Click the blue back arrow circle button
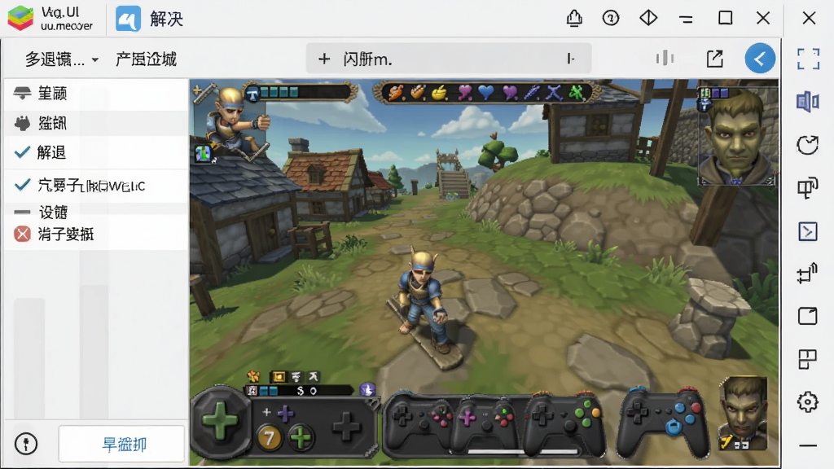 pyautogui.click(x=760, y=59)
